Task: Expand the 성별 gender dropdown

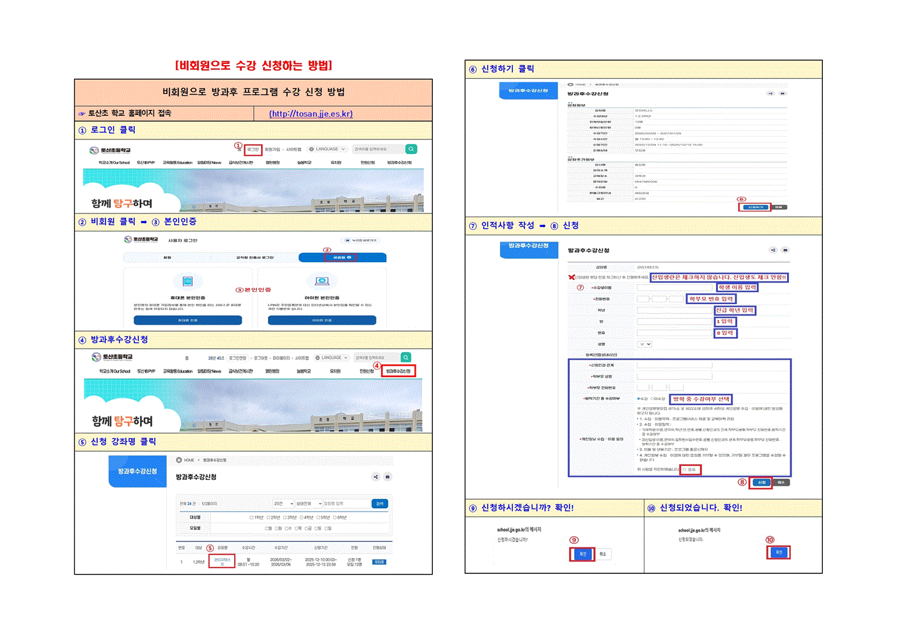Action: point(644,344)
